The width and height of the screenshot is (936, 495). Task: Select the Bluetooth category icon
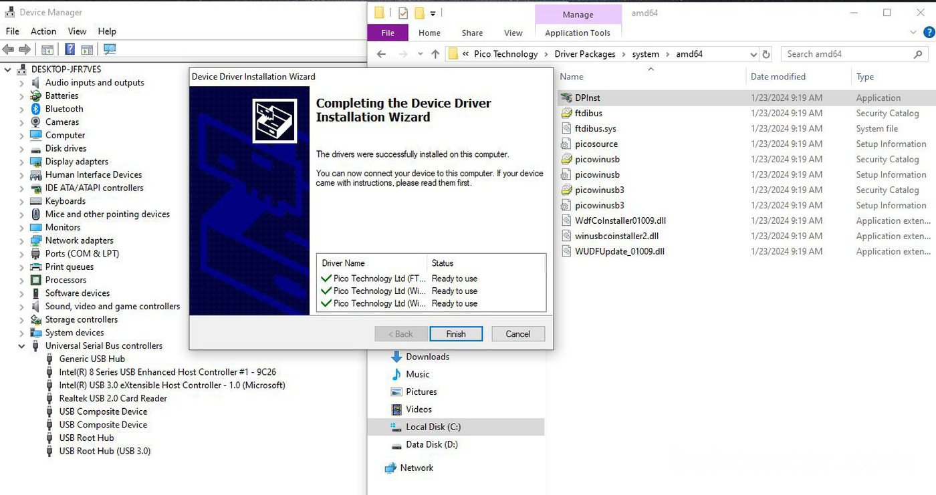(x=36, y=109)
